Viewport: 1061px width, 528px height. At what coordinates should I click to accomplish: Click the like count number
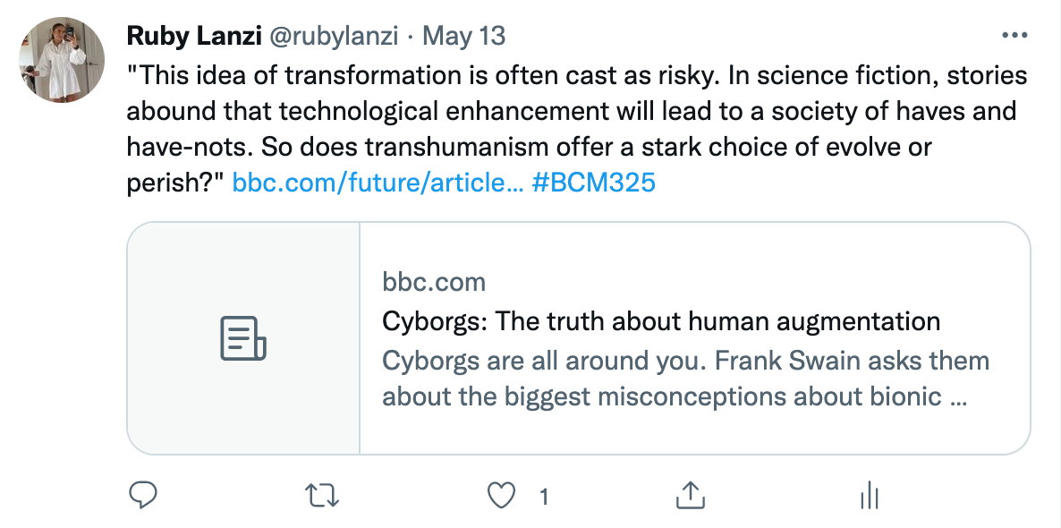point(544,496)
